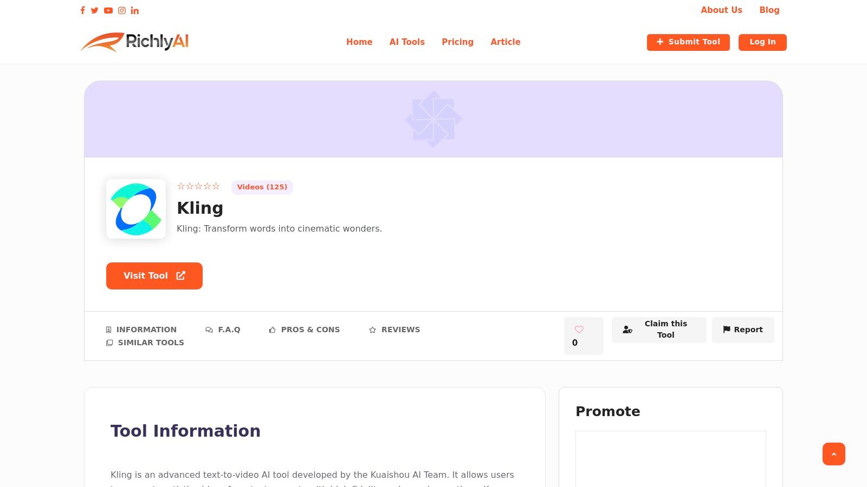This screenshot has width=867, height=487.
Task: Open the Article menu item
Action: point(506,42)
